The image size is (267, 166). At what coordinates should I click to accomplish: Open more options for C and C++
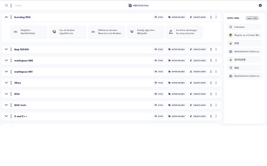[216, 116]
